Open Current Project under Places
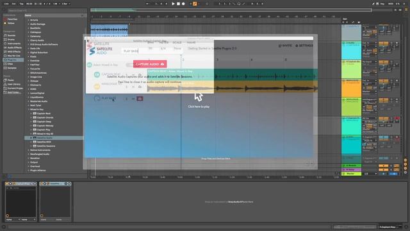The width and height of the screenshot is (410, 231). 15,89
